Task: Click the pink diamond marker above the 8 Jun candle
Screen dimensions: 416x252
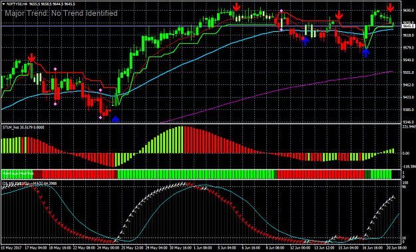Action: [x=282, y=11]
